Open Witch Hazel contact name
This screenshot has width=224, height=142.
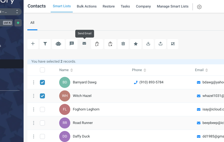coord(82,96)
